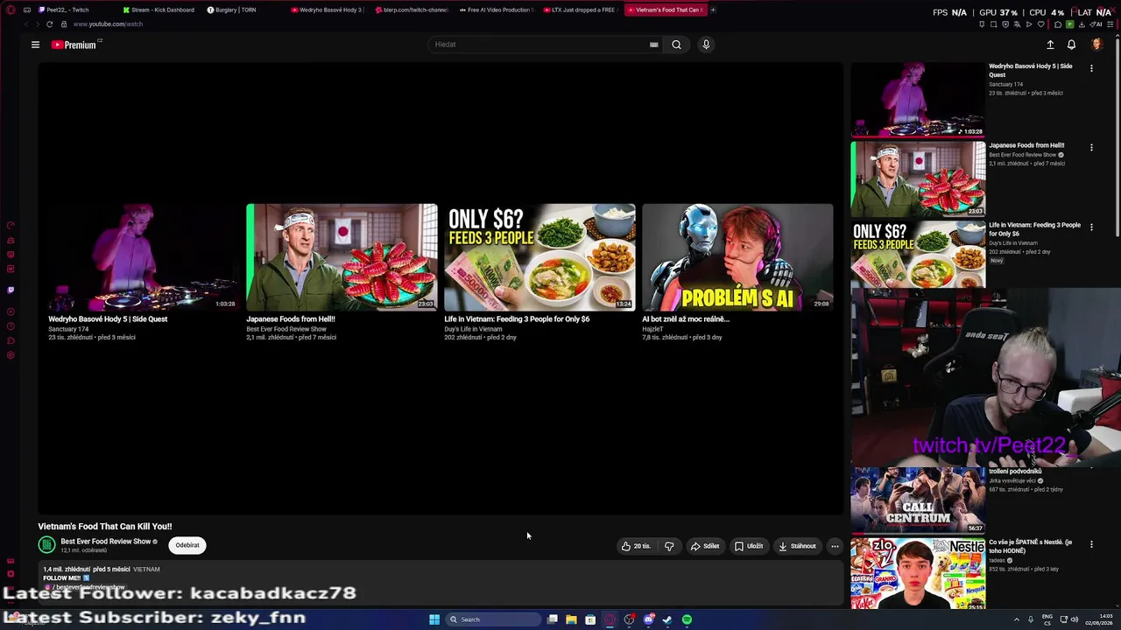Open sidebar thumbnail of Japanese Foods from Hell

coord(918,179)
